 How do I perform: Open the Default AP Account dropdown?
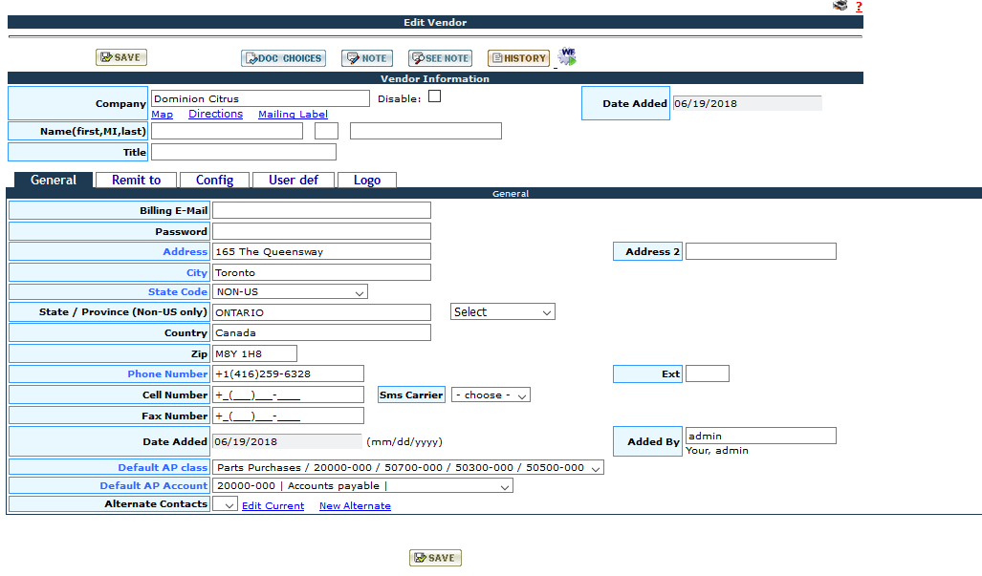362,486
